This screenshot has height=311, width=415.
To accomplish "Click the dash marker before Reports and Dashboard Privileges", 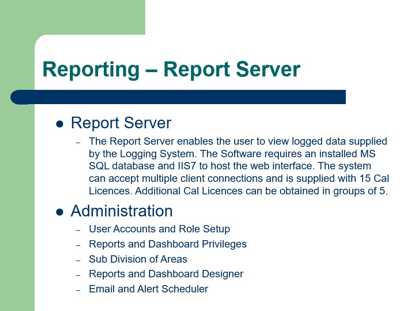I will 77,244.
